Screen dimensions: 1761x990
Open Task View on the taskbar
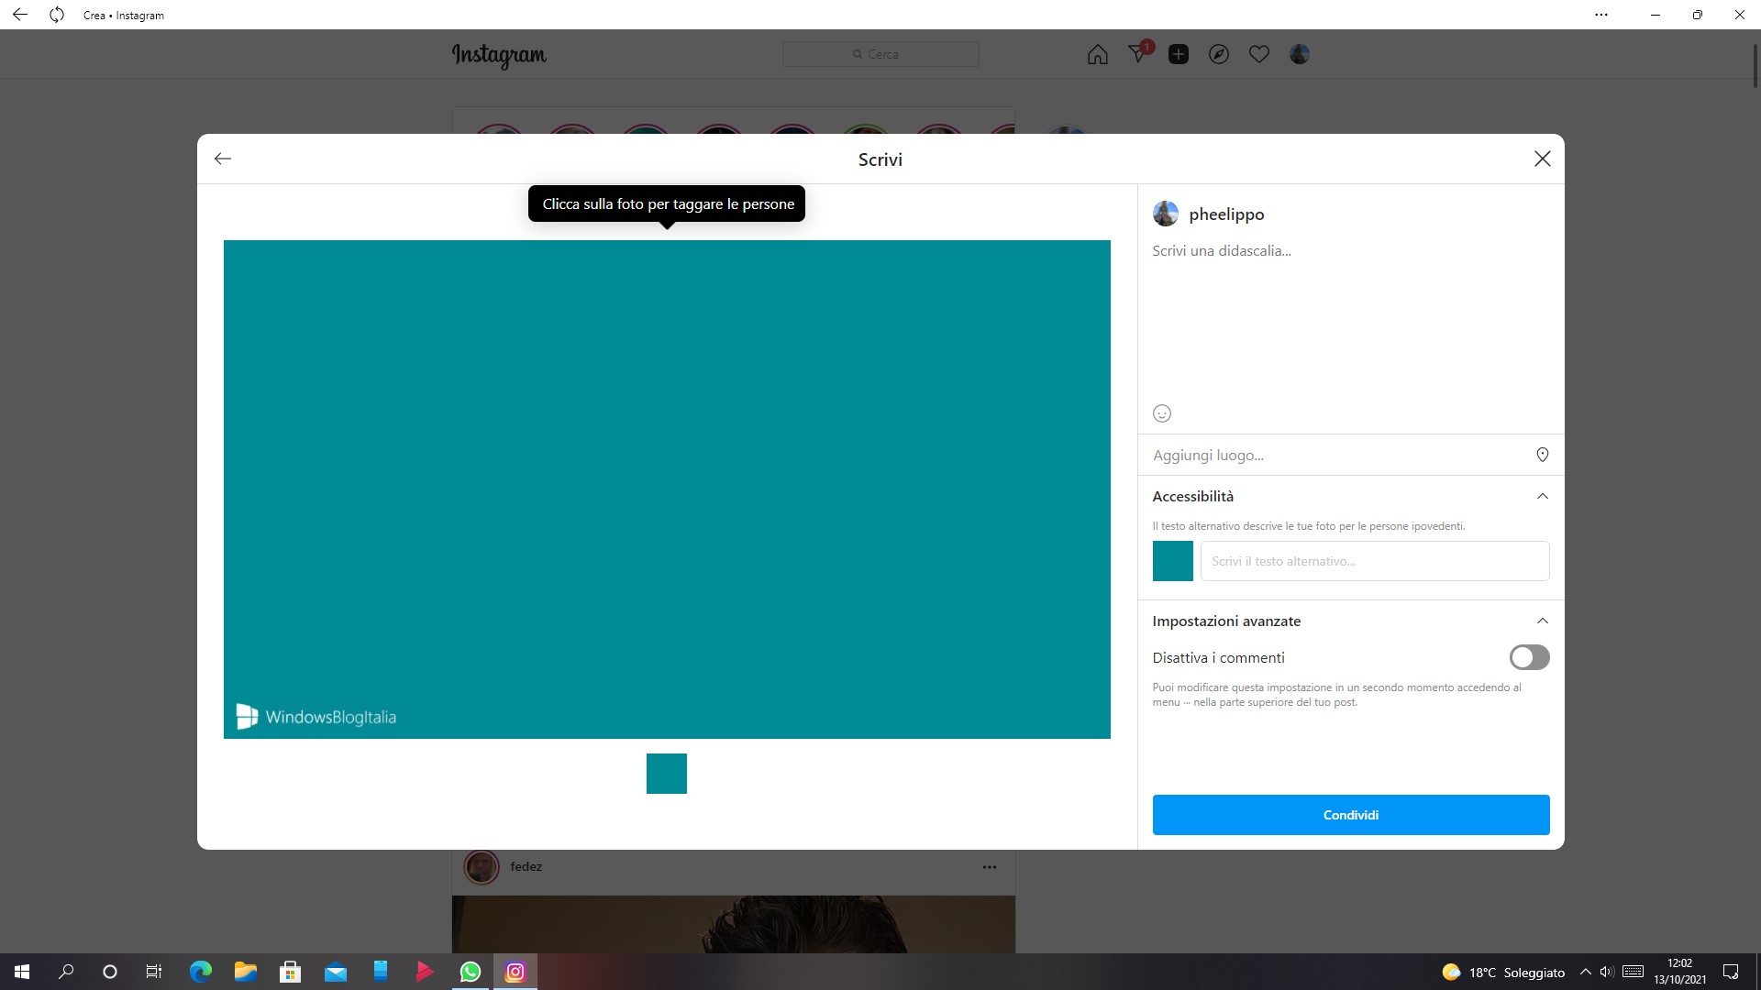[154, 972]
